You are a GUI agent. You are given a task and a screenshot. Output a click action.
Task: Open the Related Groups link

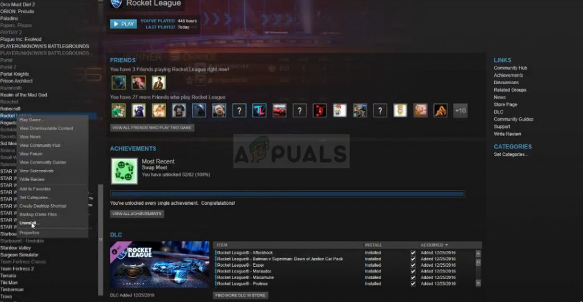[x=510, y=90]
